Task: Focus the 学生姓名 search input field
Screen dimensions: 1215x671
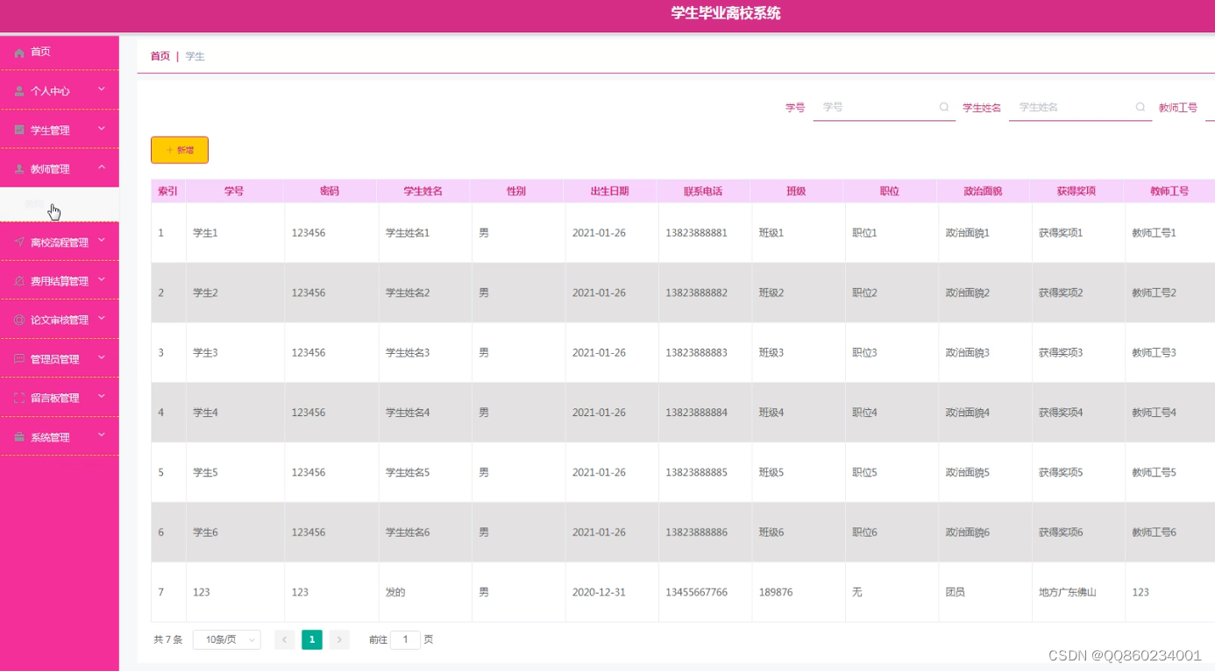Action: click(x=1080, y=107)
